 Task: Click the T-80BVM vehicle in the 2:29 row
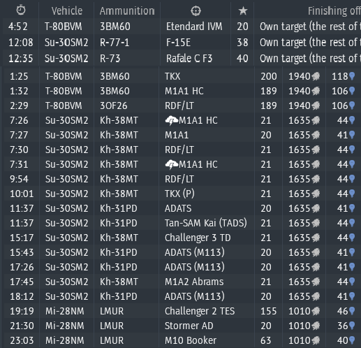(64, 106)
